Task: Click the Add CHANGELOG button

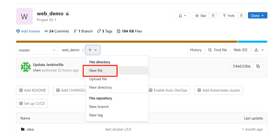Action: [70, 90]
